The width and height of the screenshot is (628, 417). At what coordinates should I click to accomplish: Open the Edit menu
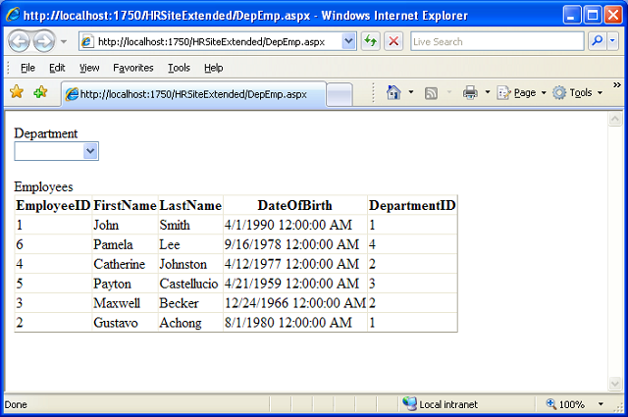[57, 68]
